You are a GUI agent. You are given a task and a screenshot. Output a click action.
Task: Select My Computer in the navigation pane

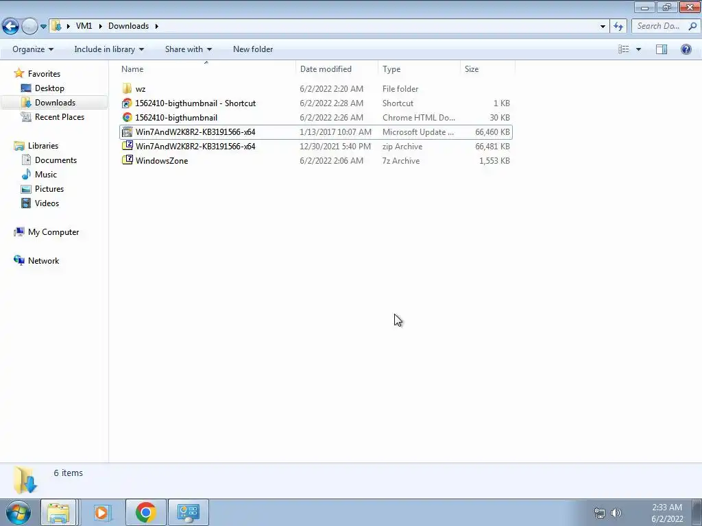[53, 231]
